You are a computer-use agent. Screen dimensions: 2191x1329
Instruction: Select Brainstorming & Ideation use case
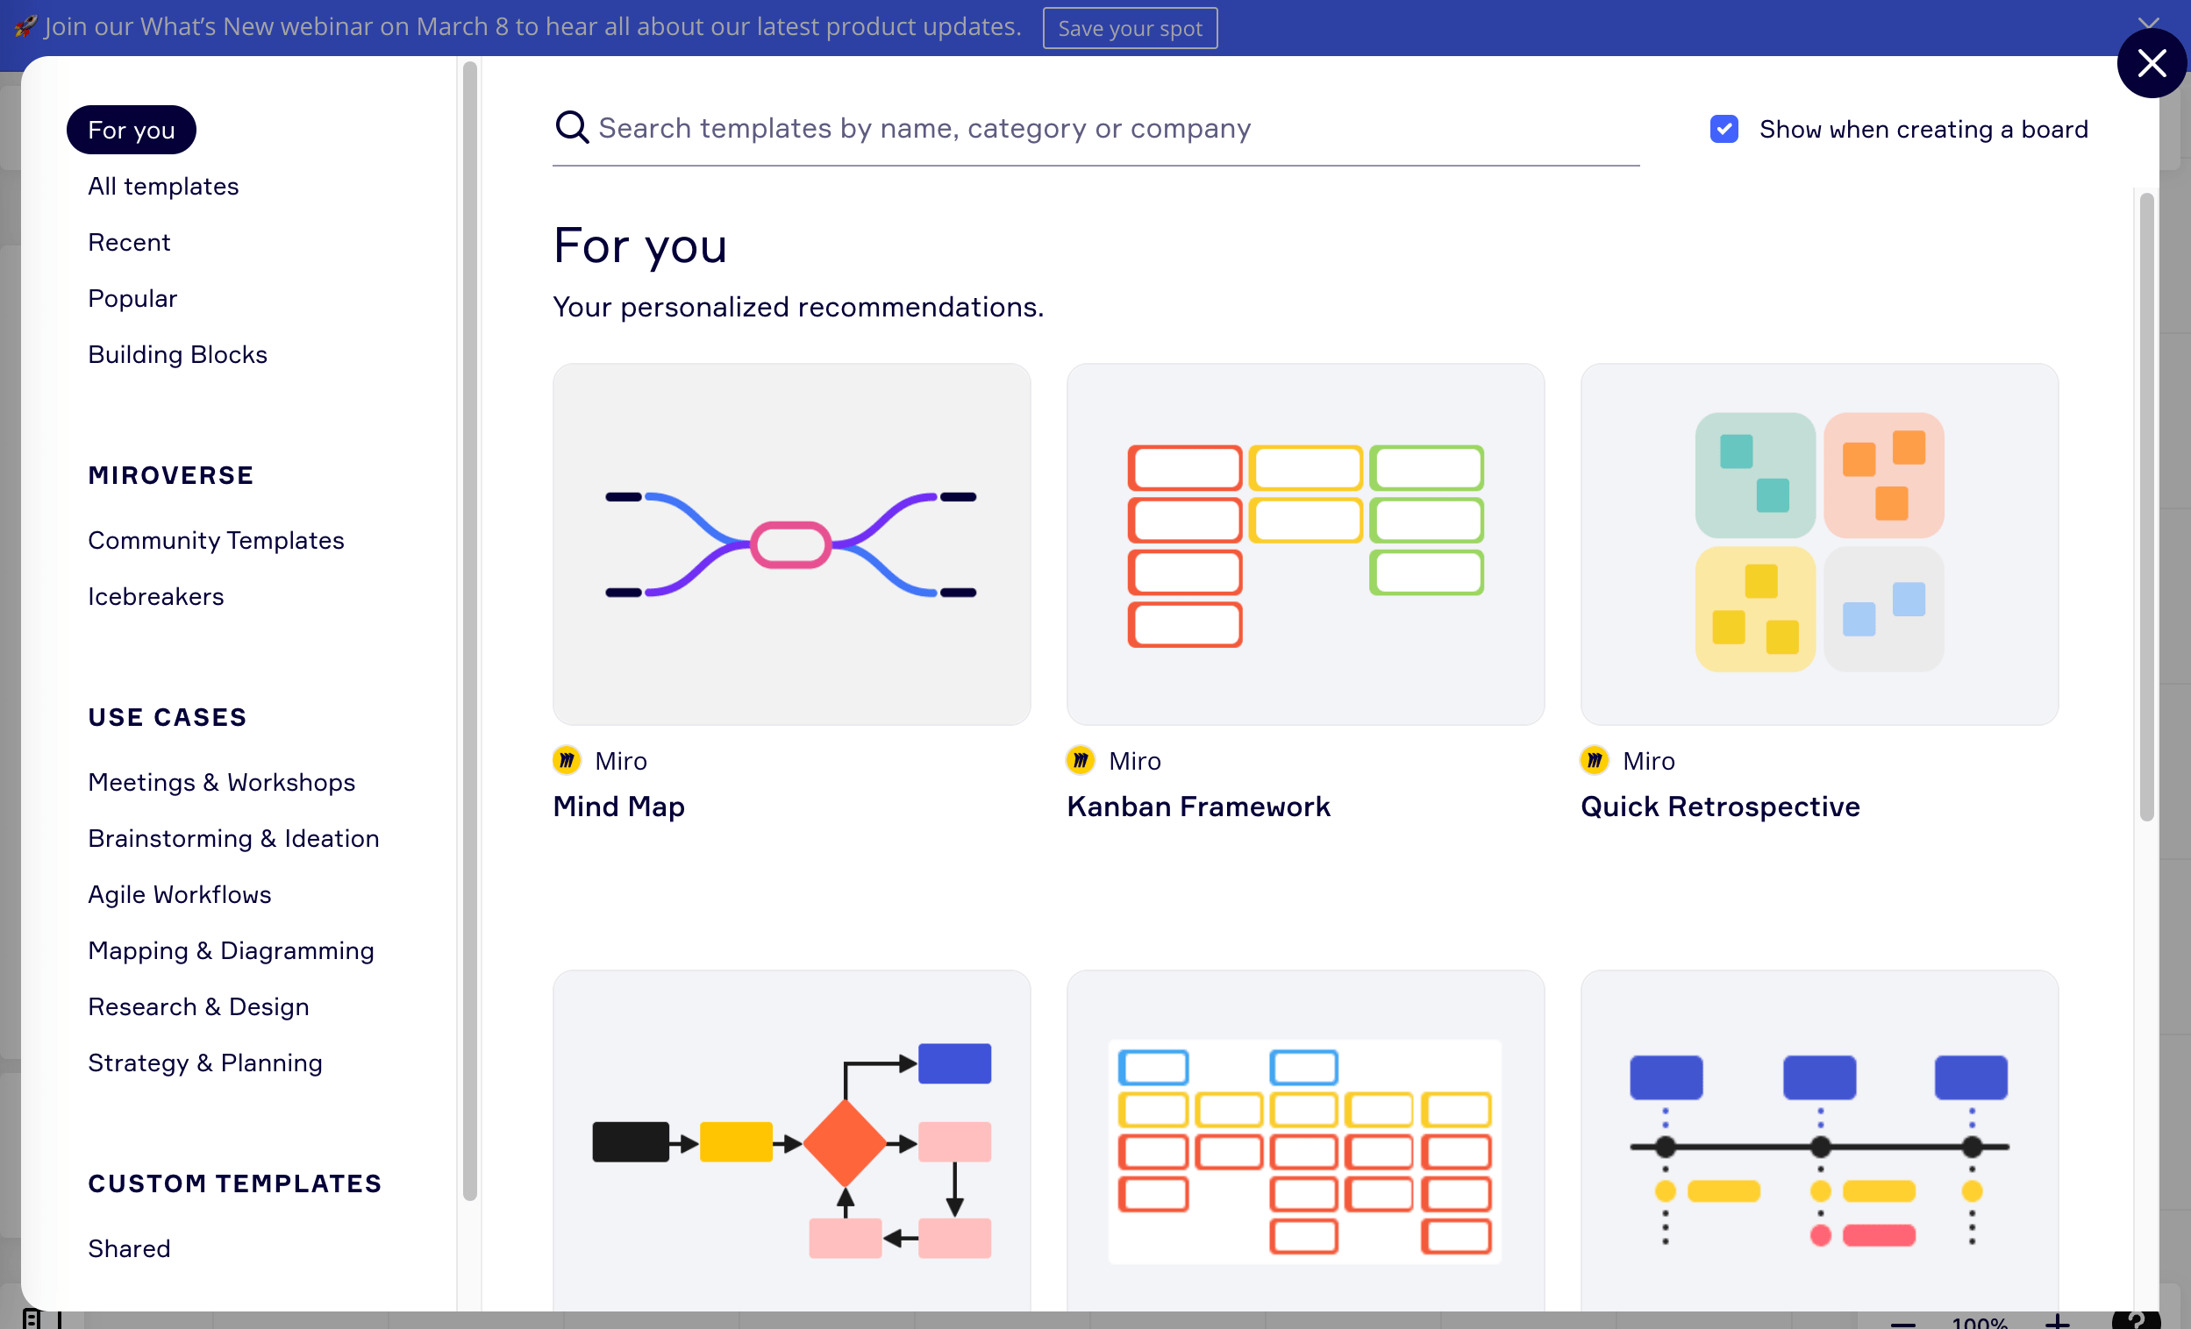(234, 838)
